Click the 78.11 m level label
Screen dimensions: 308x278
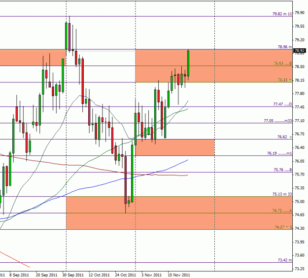(x=285, y=80)
